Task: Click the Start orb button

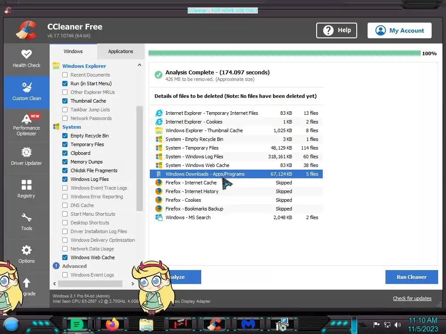Action: (11, 325)
